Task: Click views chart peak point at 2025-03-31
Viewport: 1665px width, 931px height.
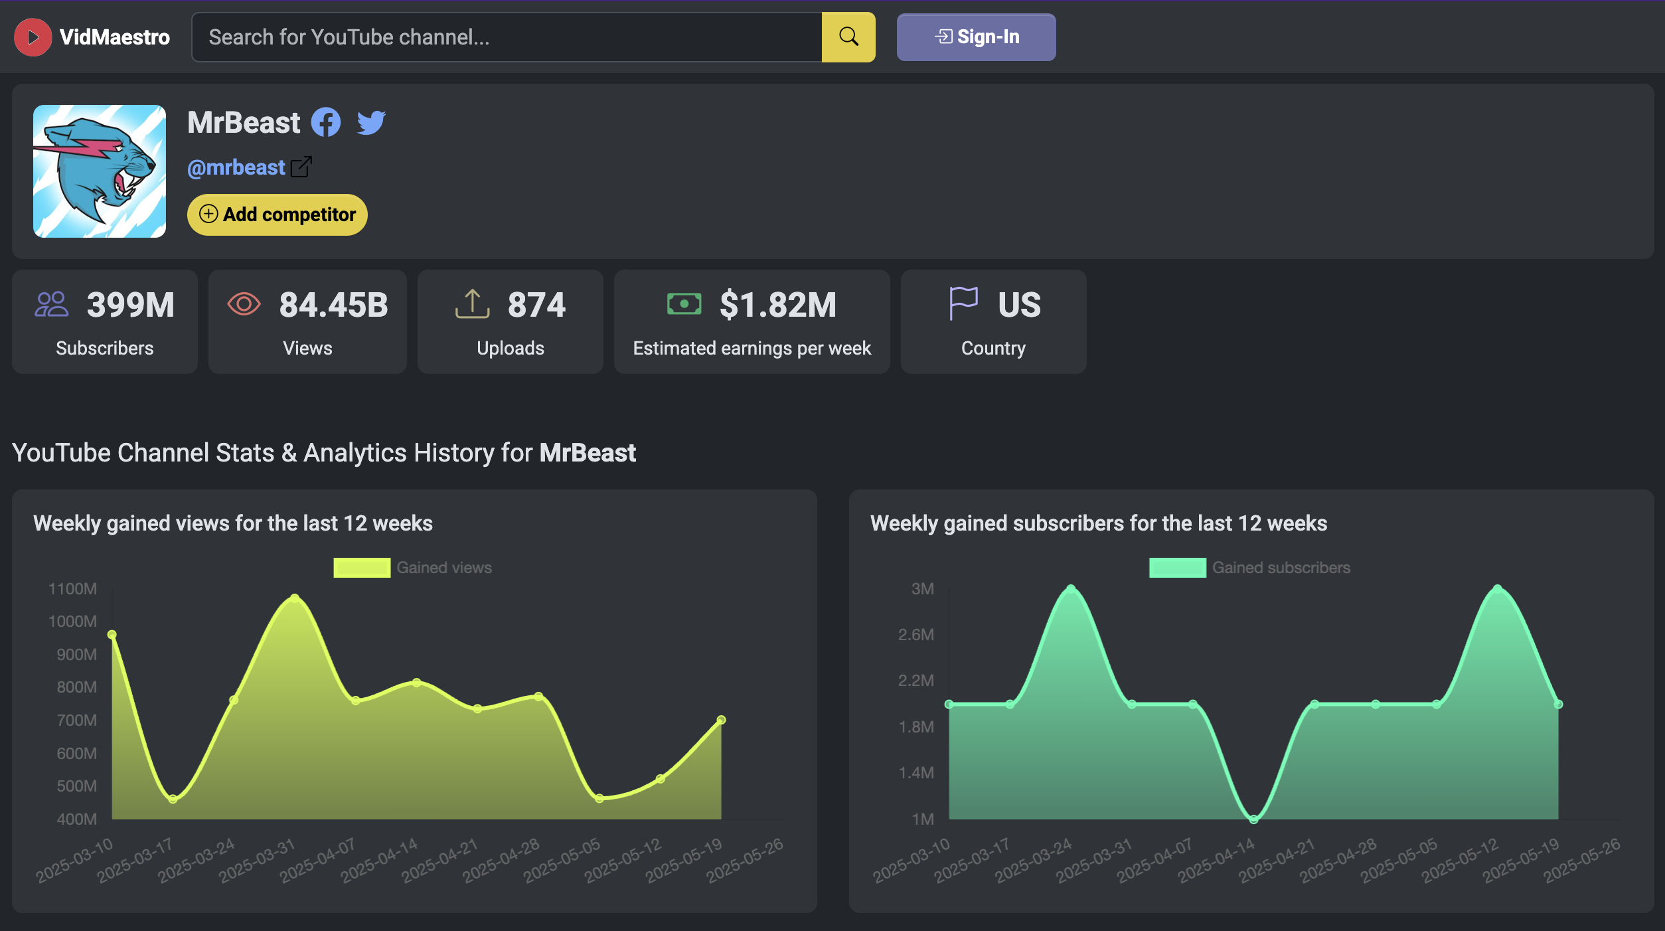Action: coord(295,598)
